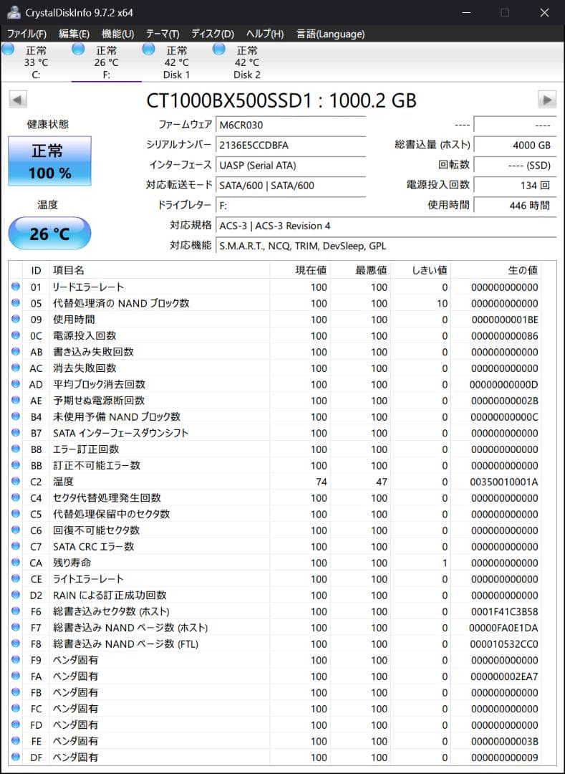The width and height of the screenshot is (565, 774).
Task: Click status icon of row AC 消去失敗回数
Action: (x=16, y=368)
